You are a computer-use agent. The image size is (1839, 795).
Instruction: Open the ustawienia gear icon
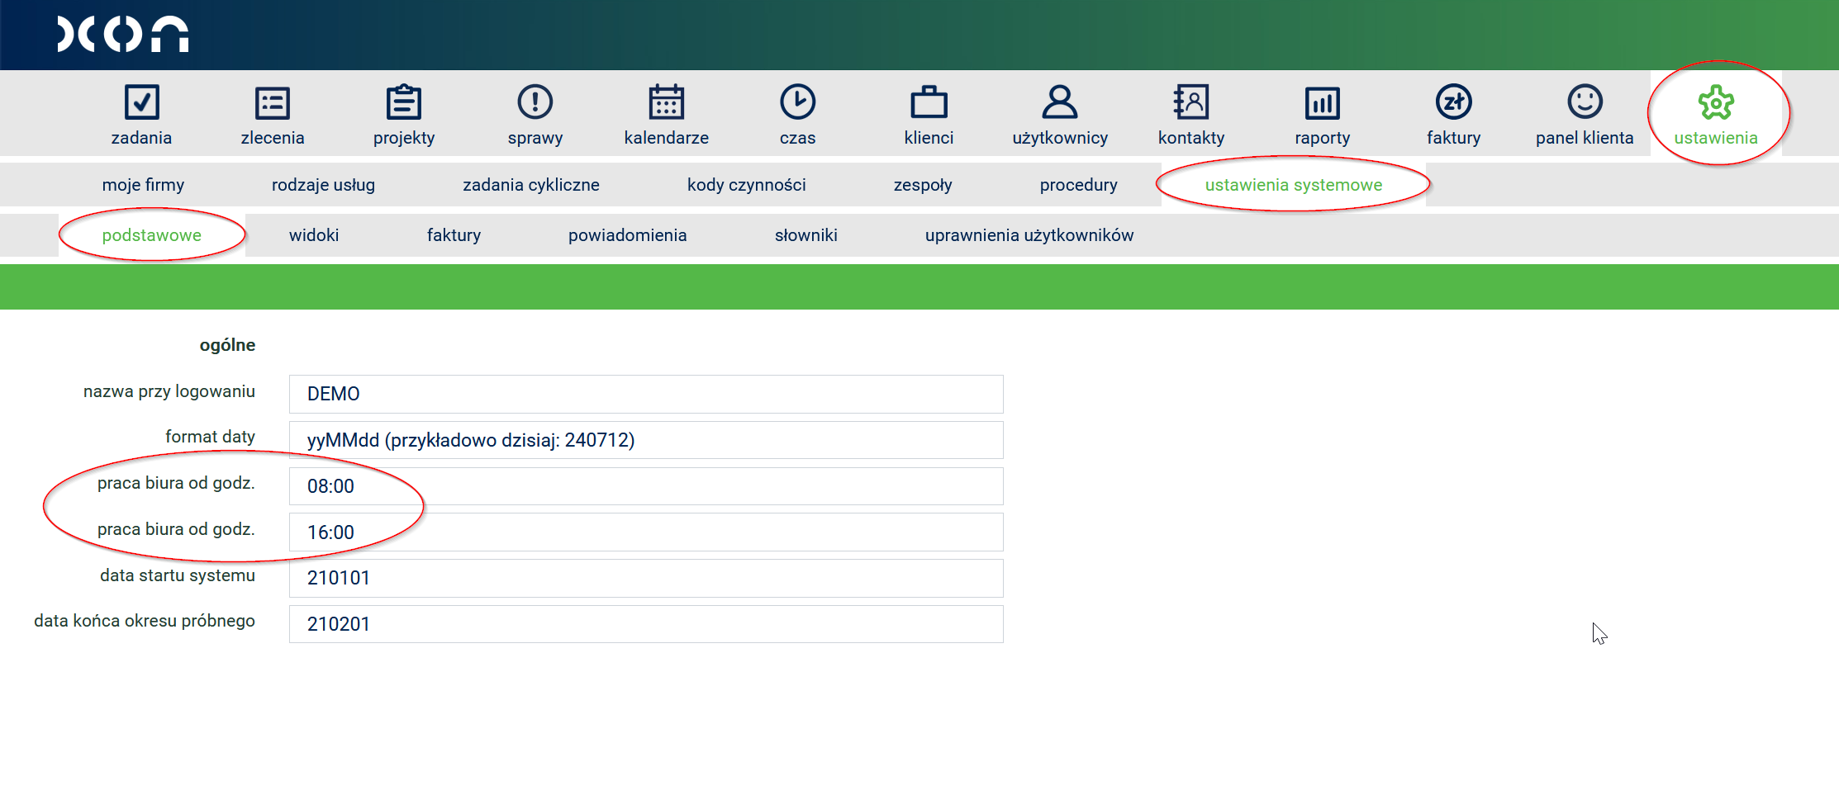1716,102
